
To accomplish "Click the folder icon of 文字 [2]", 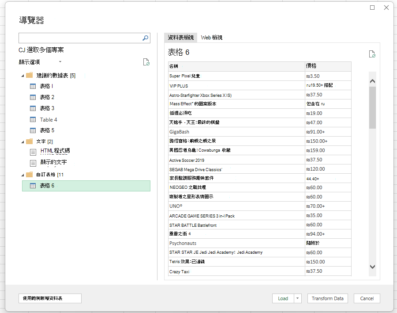I will [x=30, y=141].
